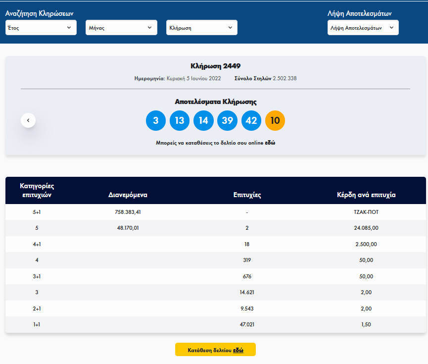This screenshot has height=364, width=428.
Task: Click the Διανεμόμενα column header
Action: [128, 195]
